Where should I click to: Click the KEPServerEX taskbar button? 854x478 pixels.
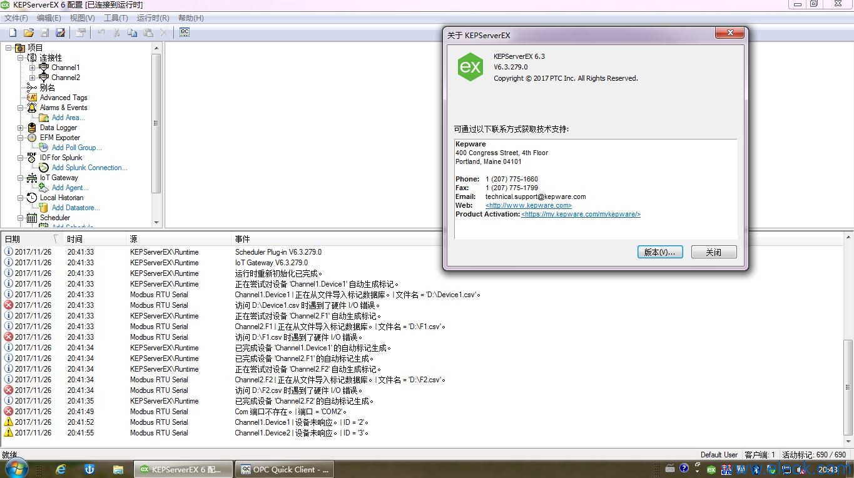coord(183,469)
